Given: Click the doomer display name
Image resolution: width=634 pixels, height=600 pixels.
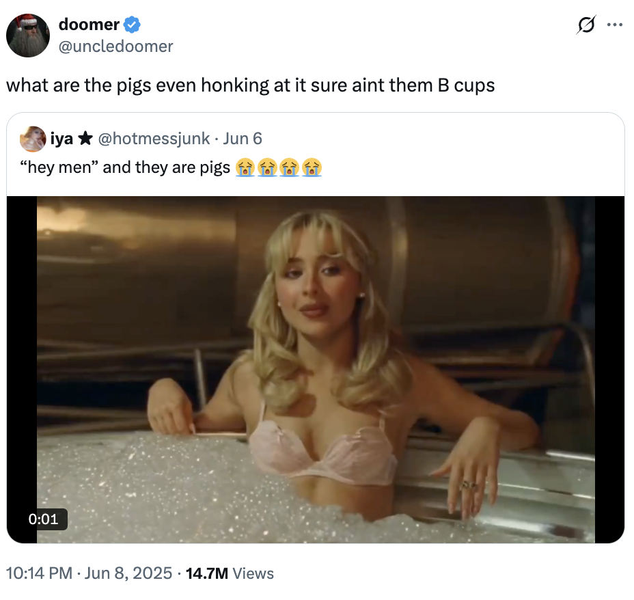Looking at the screenshot, I should click(x=89, y=25).
